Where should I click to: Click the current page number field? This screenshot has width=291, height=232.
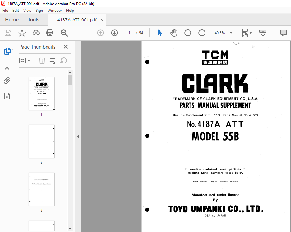129,33
